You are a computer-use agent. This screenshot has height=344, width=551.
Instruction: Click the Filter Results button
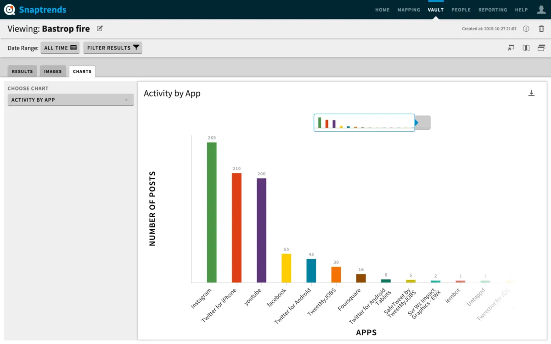tap(112, 47)
